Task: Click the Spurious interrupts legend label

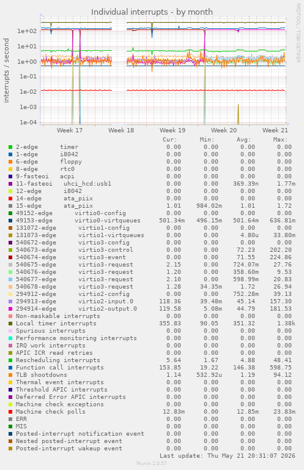Action: tap(51, 331)
